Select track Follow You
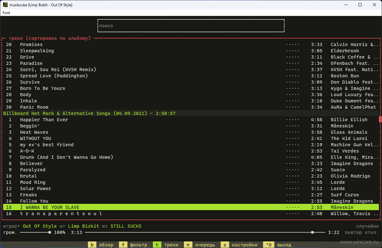 pos(191,201)
